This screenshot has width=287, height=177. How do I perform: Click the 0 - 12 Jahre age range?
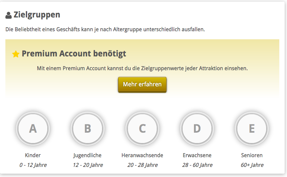[x=33, y=165]
